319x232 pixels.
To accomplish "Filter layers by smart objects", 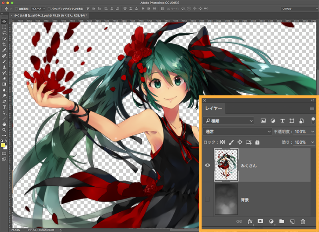I will 301,121.
